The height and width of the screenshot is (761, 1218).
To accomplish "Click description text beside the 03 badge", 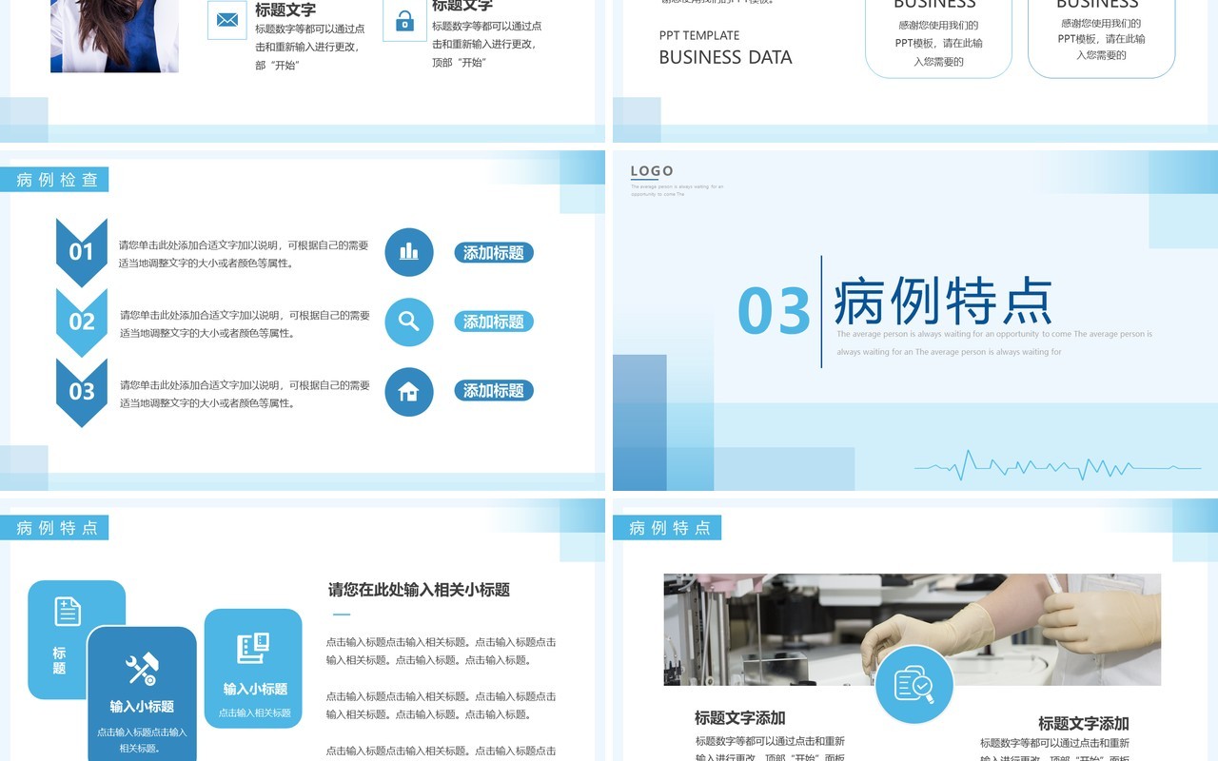I will point(245,394).
